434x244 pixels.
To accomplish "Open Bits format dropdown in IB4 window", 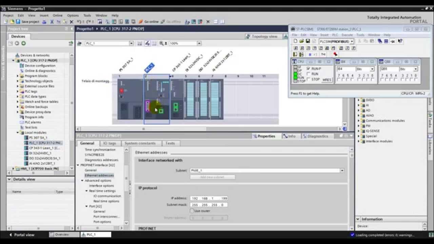I will point(372,69).
